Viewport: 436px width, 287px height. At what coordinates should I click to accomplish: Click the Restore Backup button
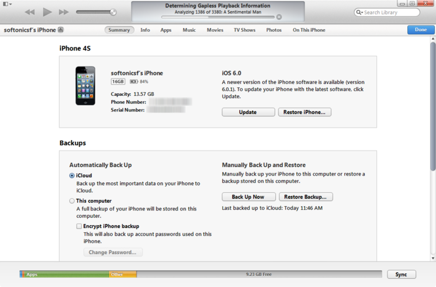[306, 197]
